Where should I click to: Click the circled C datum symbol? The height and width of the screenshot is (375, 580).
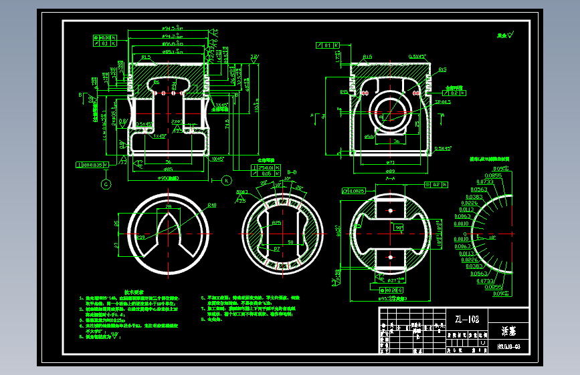point(106,184)
